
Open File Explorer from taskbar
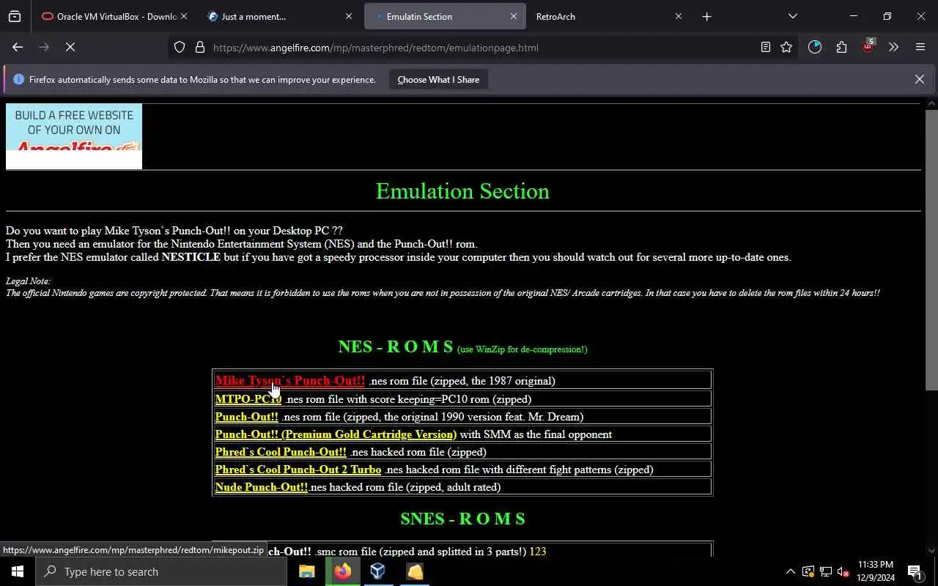tap(307, 571)
